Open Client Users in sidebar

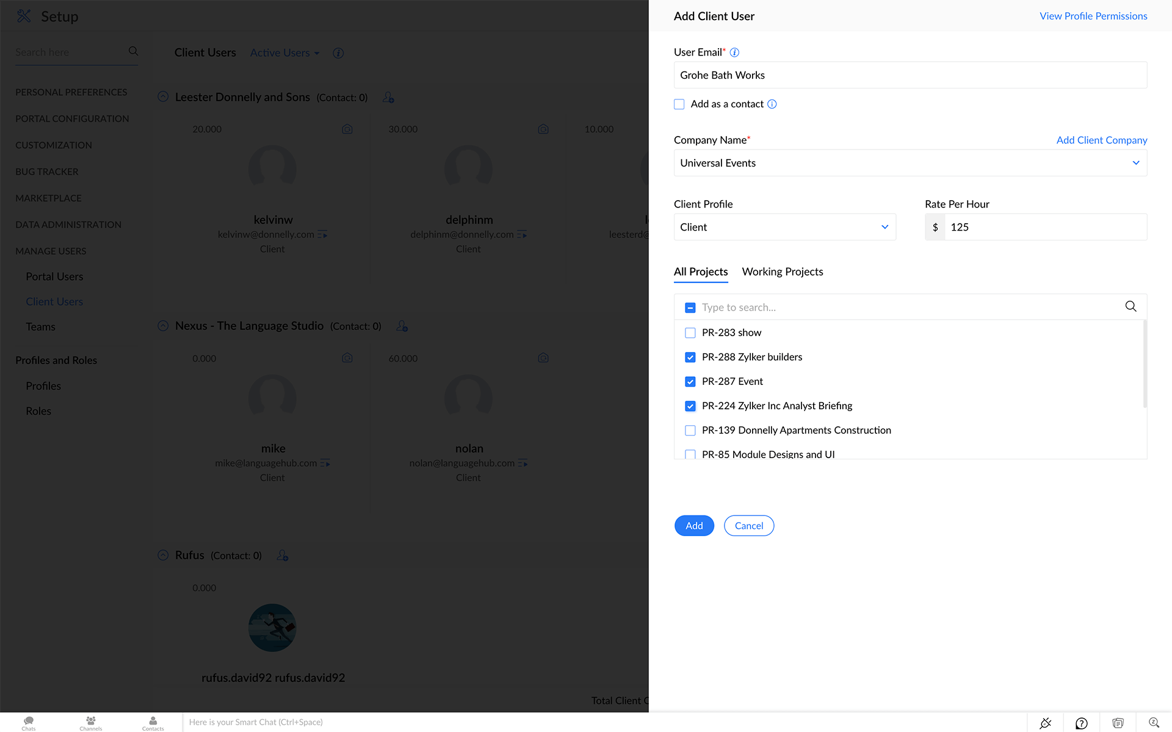tap(54, 301)
